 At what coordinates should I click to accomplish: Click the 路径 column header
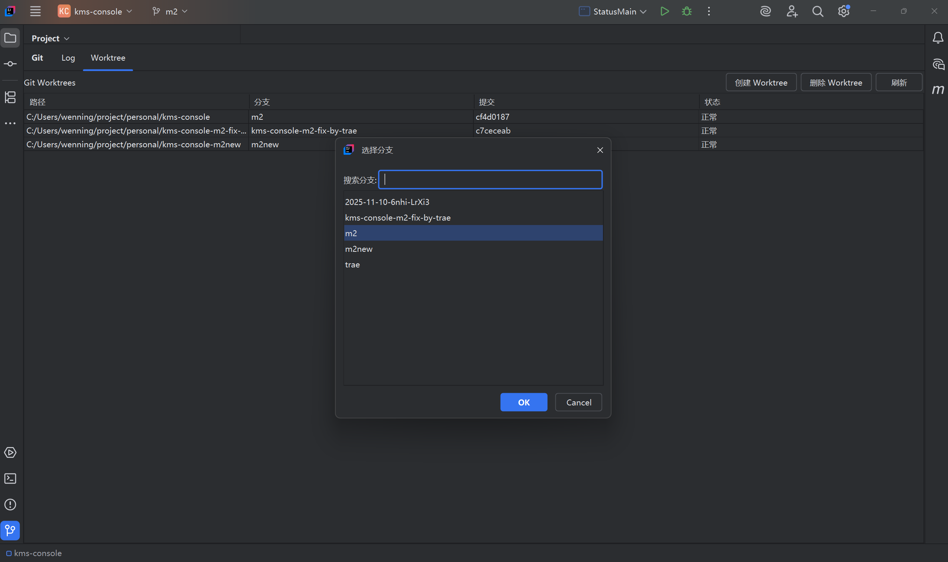click(x=136, y=102)
